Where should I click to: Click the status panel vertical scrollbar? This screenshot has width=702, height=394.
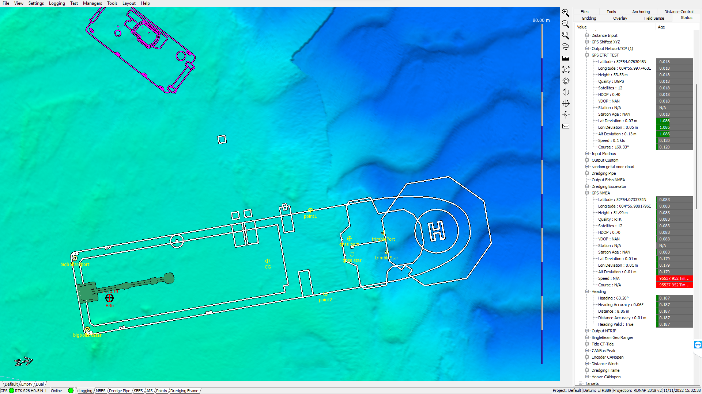pos(697,146)
